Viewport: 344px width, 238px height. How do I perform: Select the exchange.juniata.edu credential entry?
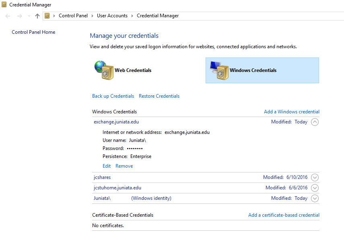pyautogui.click(x=116, y=122)
